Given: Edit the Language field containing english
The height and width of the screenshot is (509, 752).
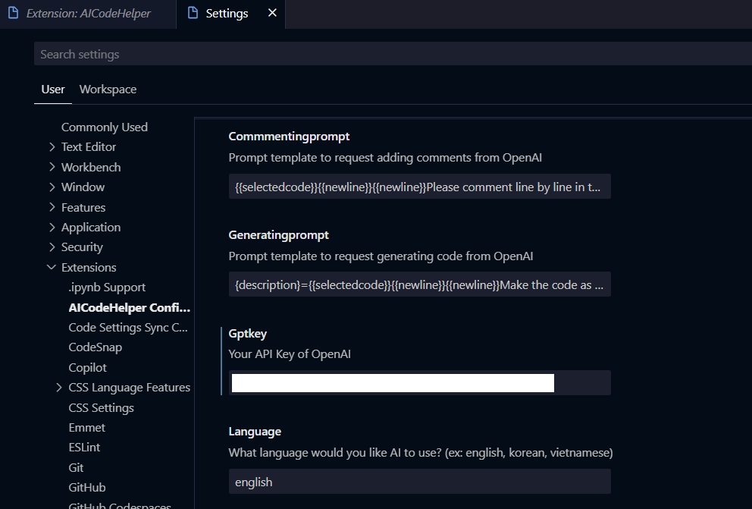Looking at the screenshot, I should [420, 482].
